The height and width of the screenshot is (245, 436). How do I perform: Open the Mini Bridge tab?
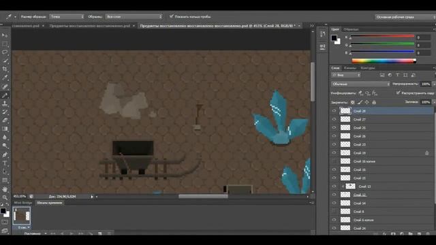click(x=22, y=203)
